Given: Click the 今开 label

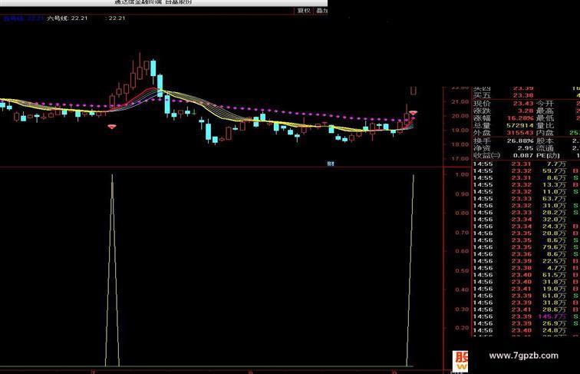Looking at the screenshot, I should click(x=545, y=104).
